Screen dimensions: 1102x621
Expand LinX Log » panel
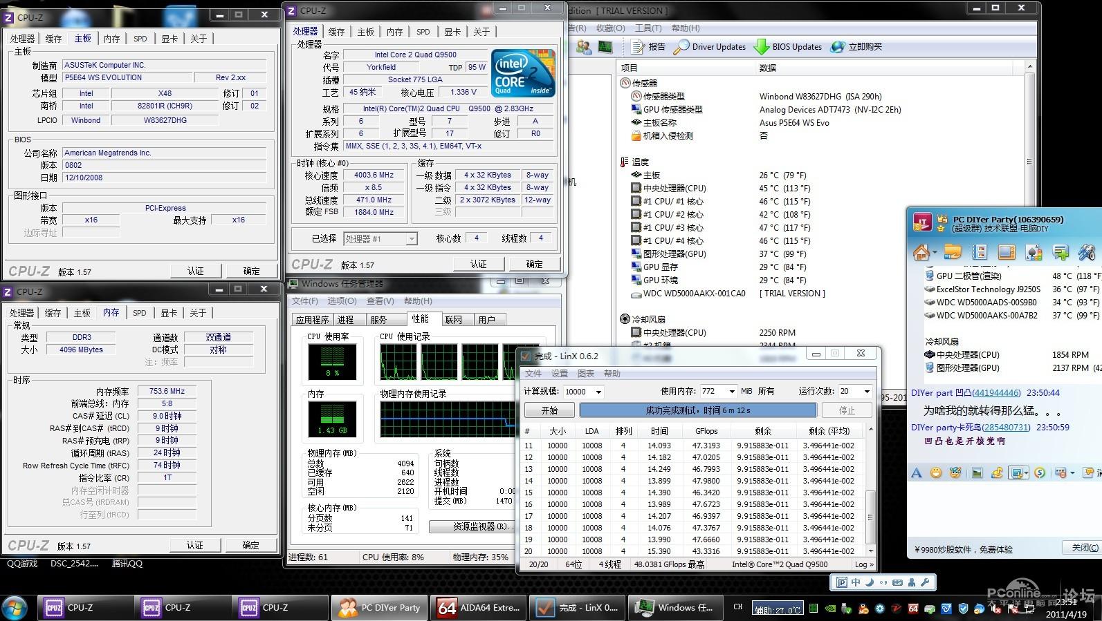[863, 564]
